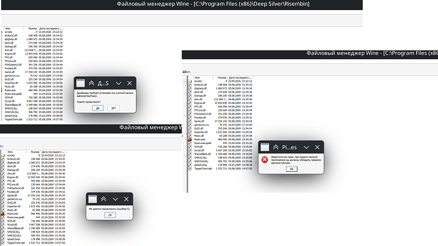Image resolution: width=438 pixels, height=246 pixels.
Task: Click the Z:\ drive icon in Pi...es-dialog window
Action: pyautogui.click(x=184, y=72)
